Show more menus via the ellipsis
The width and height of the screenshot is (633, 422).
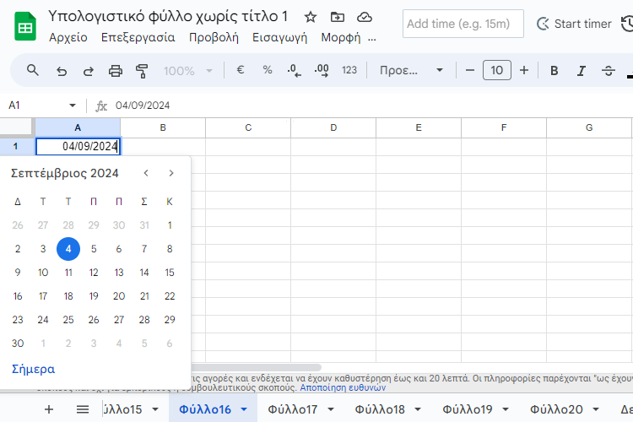click(x=372, y=38)
